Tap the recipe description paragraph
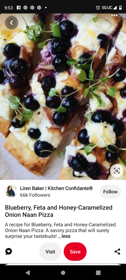Viewport: 126px width, 280px height. coord(60,230)
